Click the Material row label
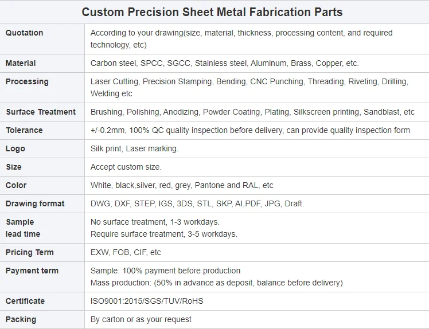Screen dimensions: 429x329 pos(21,63)
